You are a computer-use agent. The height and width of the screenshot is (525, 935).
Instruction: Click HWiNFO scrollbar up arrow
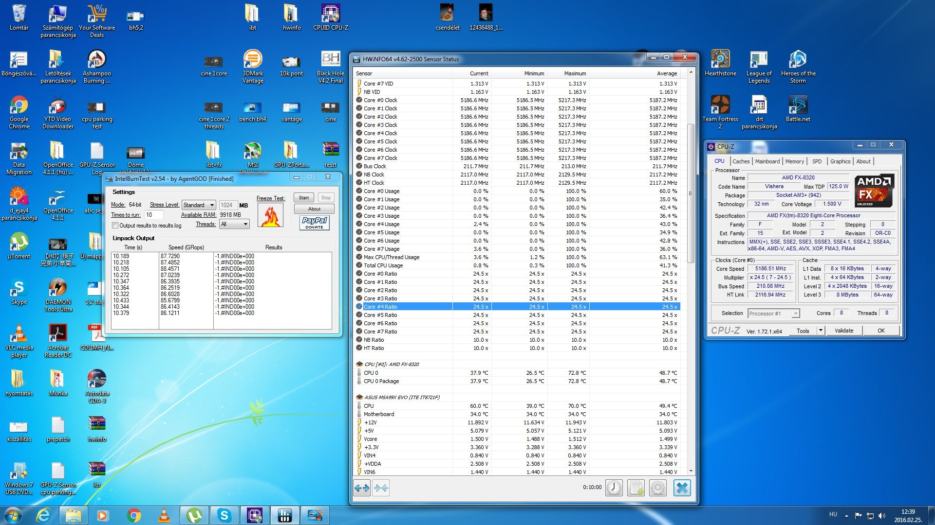[x=690, y=72]
